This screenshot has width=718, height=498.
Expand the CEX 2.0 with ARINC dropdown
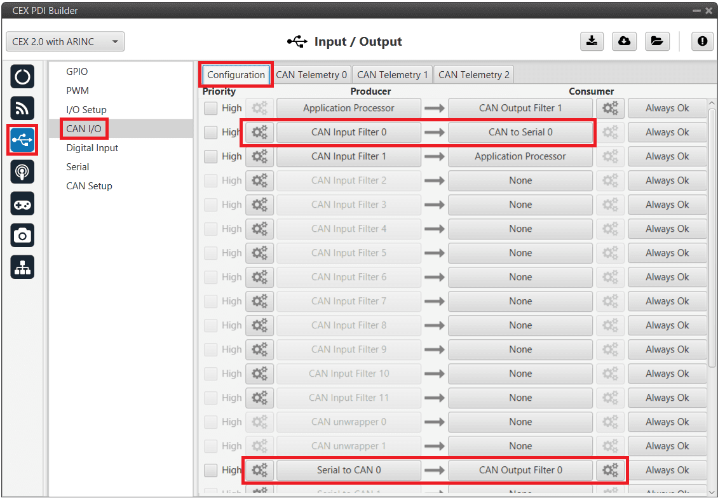click(65, 42)
